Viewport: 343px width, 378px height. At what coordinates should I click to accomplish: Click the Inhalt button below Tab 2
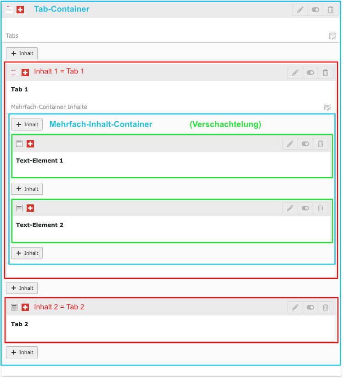click(22, 352)
